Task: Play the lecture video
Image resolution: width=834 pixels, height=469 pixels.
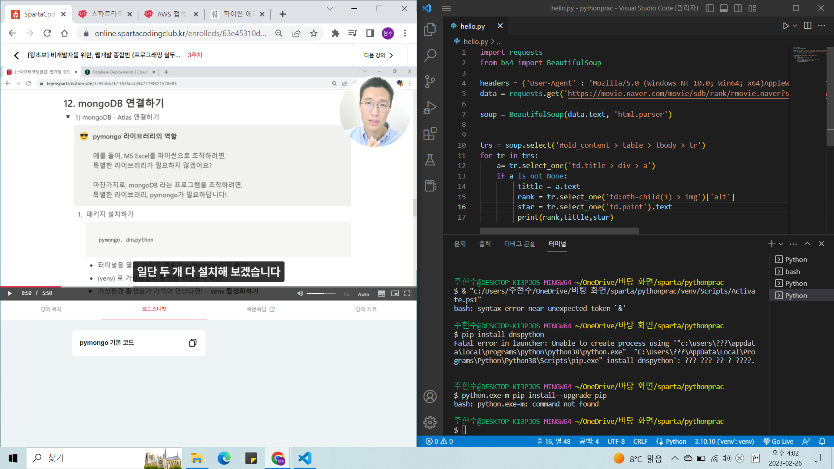Action: pyautogui.click(x=10, y=294)
